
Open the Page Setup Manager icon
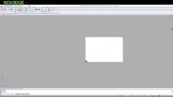pyautogui.click(x=45, y=10)
